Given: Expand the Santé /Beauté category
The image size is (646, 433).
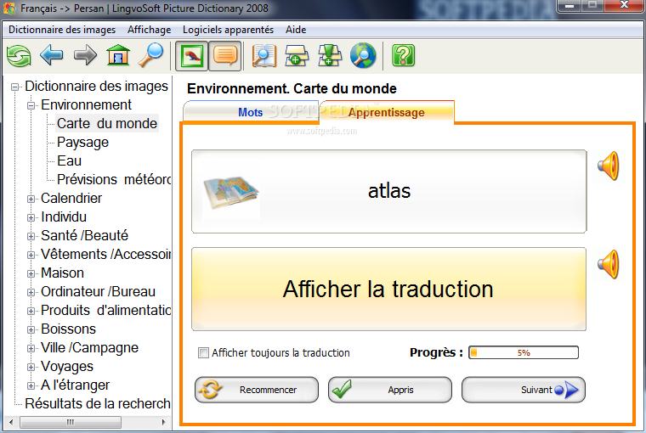Looking at the screenshot, I should [x=31, y=236].
